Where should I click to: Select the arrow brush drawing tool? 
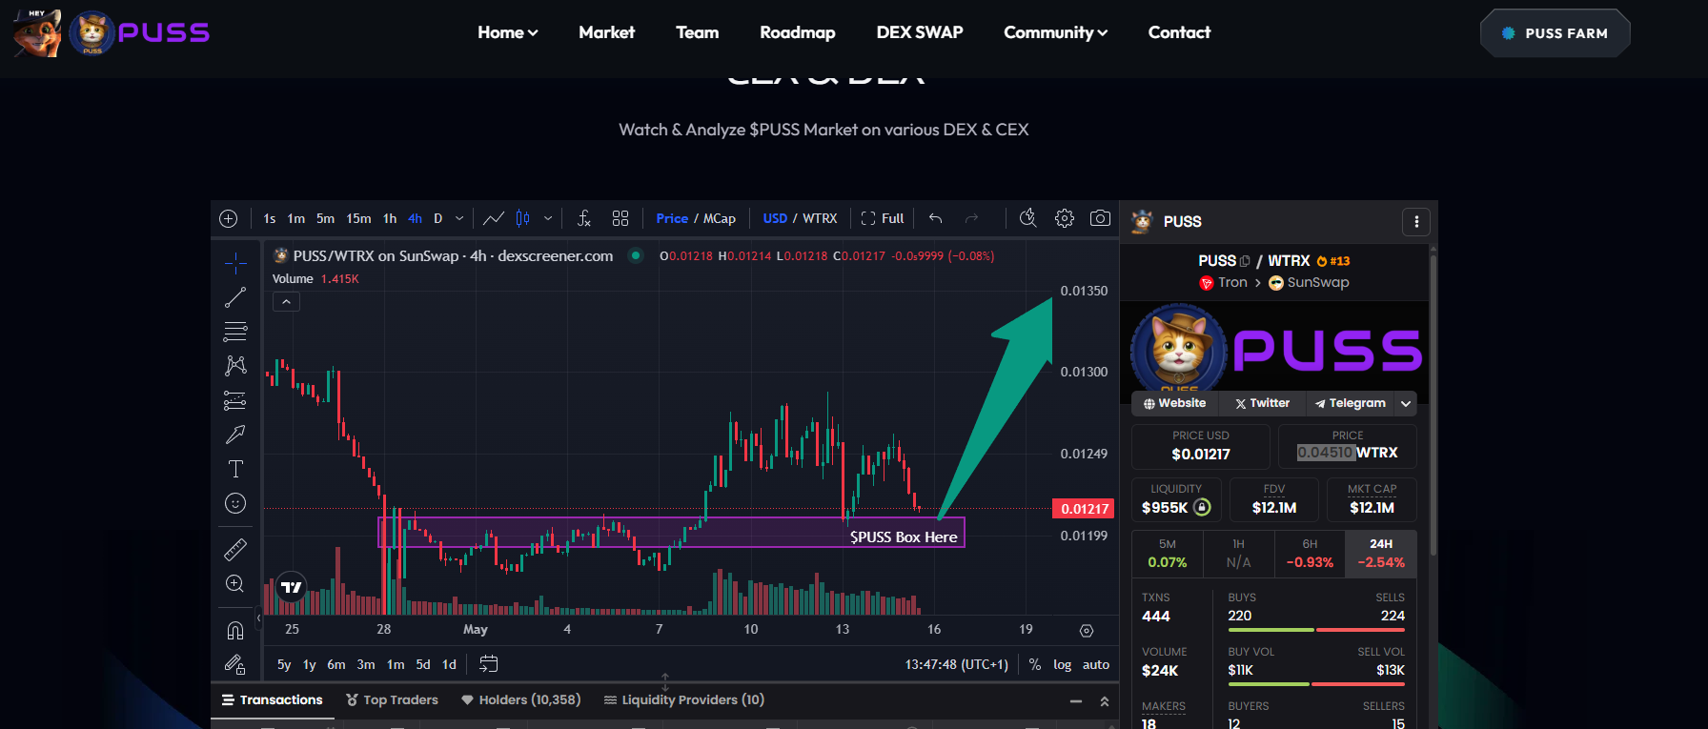235,435
